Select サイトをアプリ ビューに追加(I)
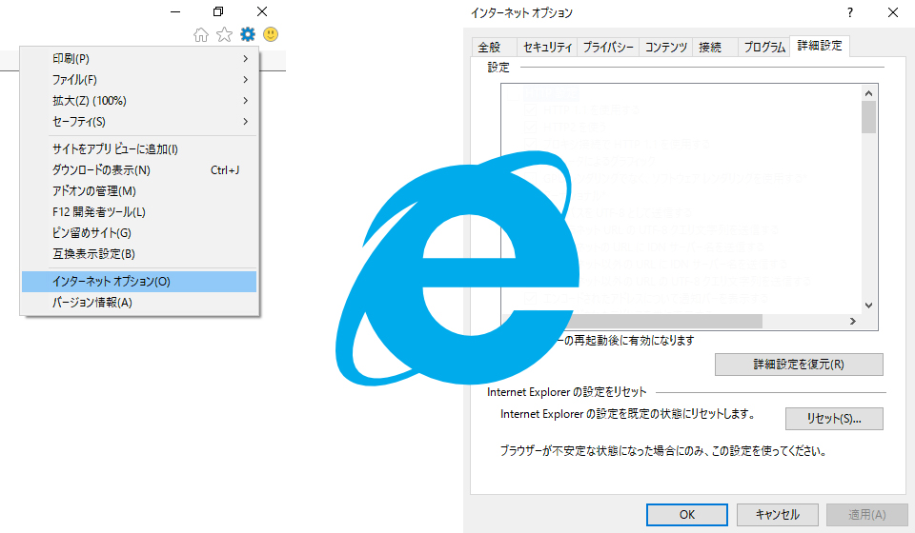This screenshot has width=915, height=533. (139, 149)
